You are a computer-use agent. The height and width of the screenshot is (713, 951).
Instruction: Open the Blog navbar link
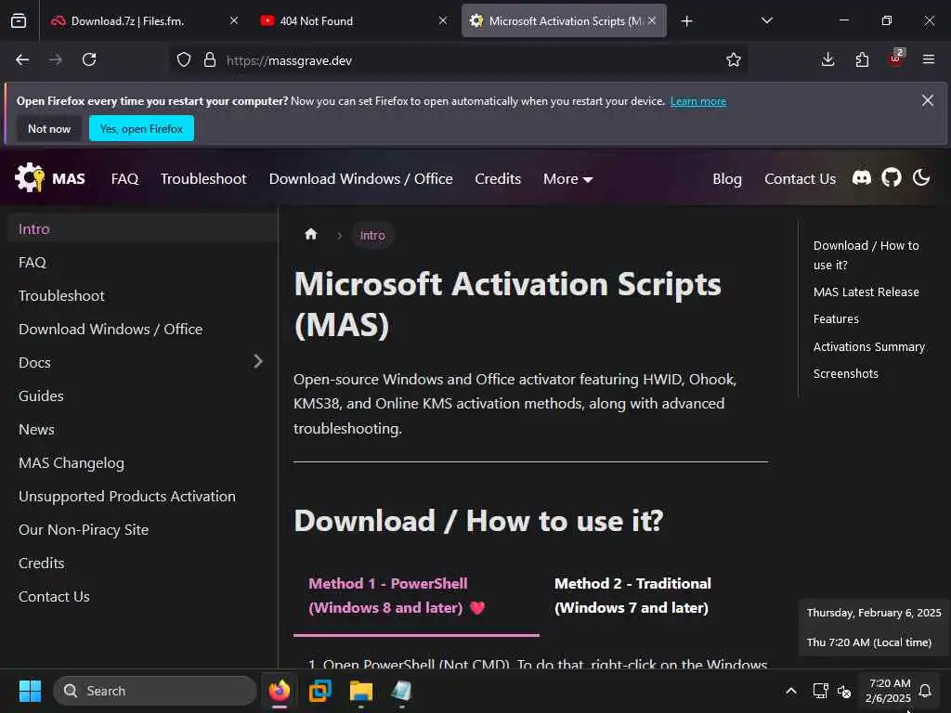point(727,179)
